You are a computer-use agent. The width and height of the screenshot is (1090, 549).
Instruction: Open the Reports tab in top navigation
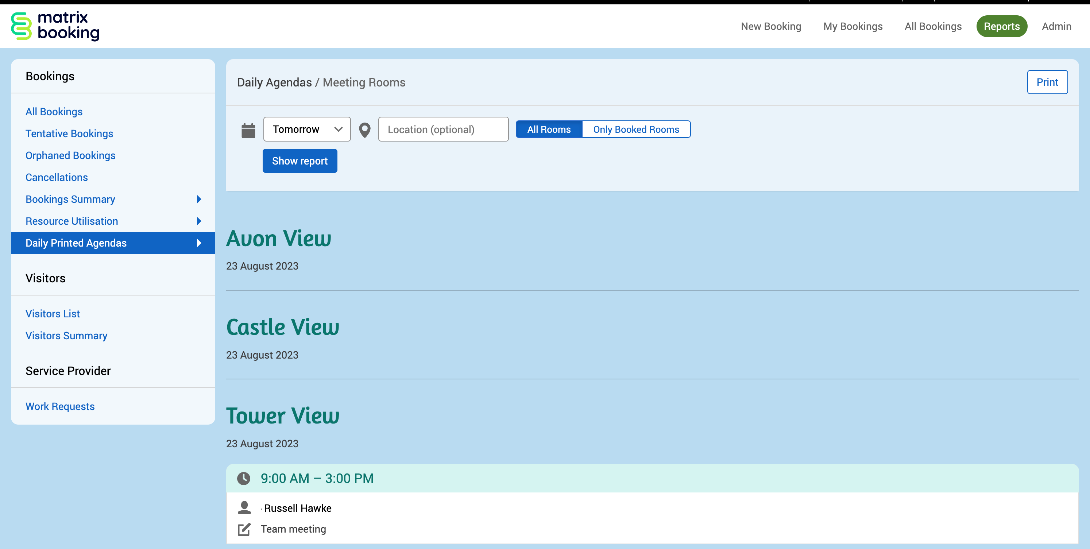click(1001, 26)
